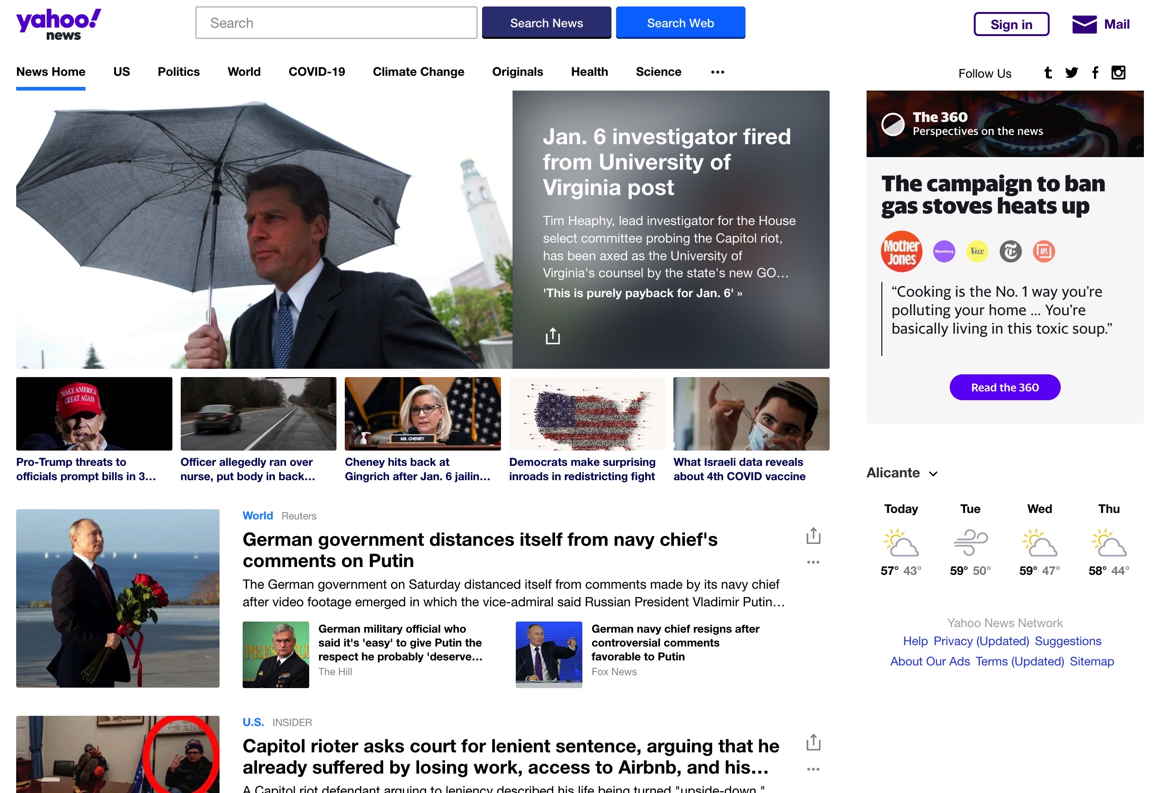Viewport: 1161px width, 793px height.
Task: Click the blue U.S. category label
Action: tap(253, 723)
